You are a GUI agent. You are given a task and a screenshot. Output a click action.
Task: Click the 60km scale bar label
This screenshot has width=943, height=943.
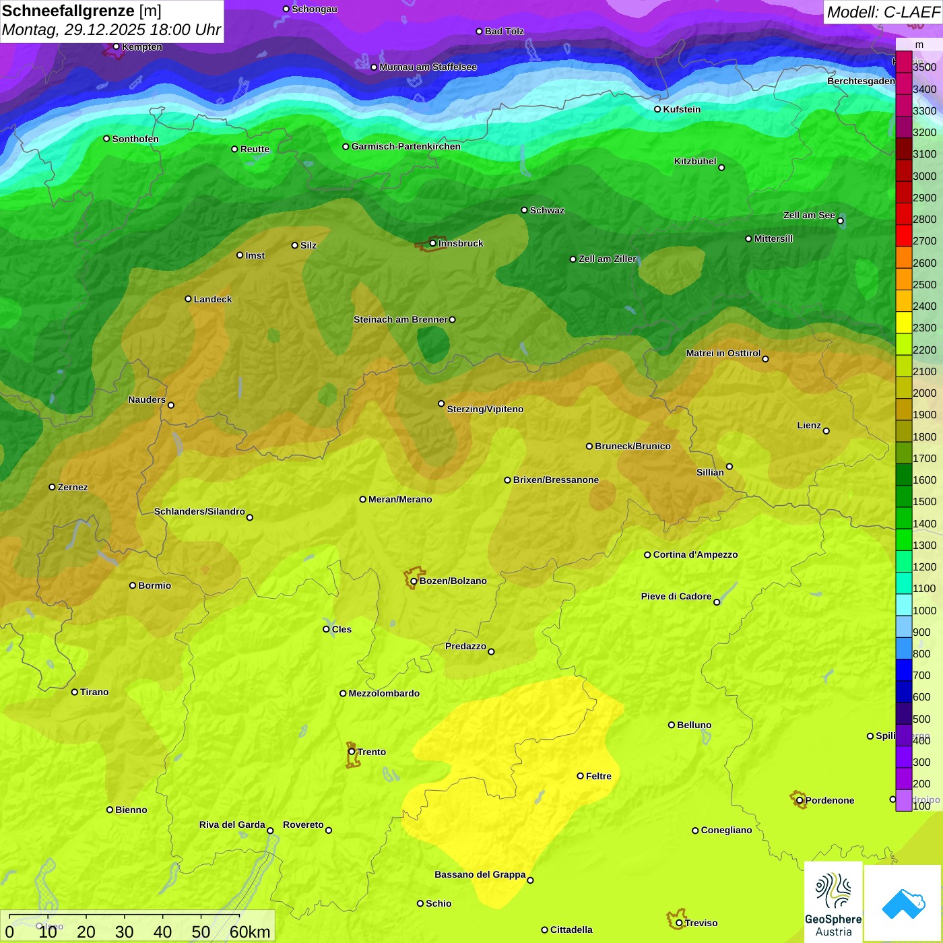point(250,932)
